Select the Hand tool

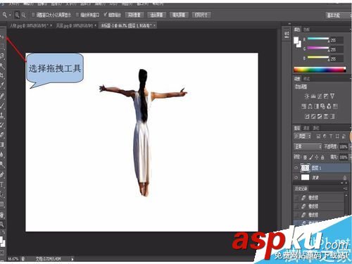2,215
